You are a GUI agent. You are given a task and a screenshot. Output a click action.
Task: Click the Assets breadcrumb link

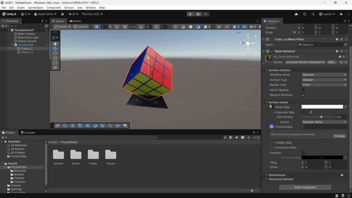click(x=53, y=142)
